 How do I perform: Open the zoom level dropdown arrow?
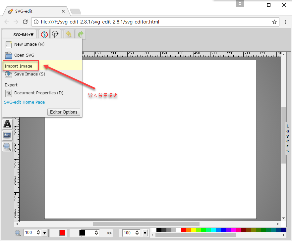coord(44,233)
